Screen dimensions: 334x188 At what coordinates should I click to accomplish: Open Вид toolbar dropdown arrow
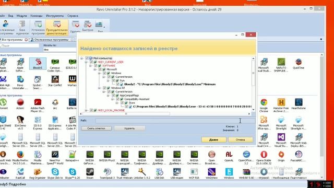tap(104, 27)
